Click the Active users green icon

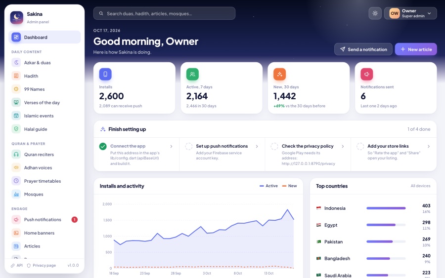tap(192, 74)
